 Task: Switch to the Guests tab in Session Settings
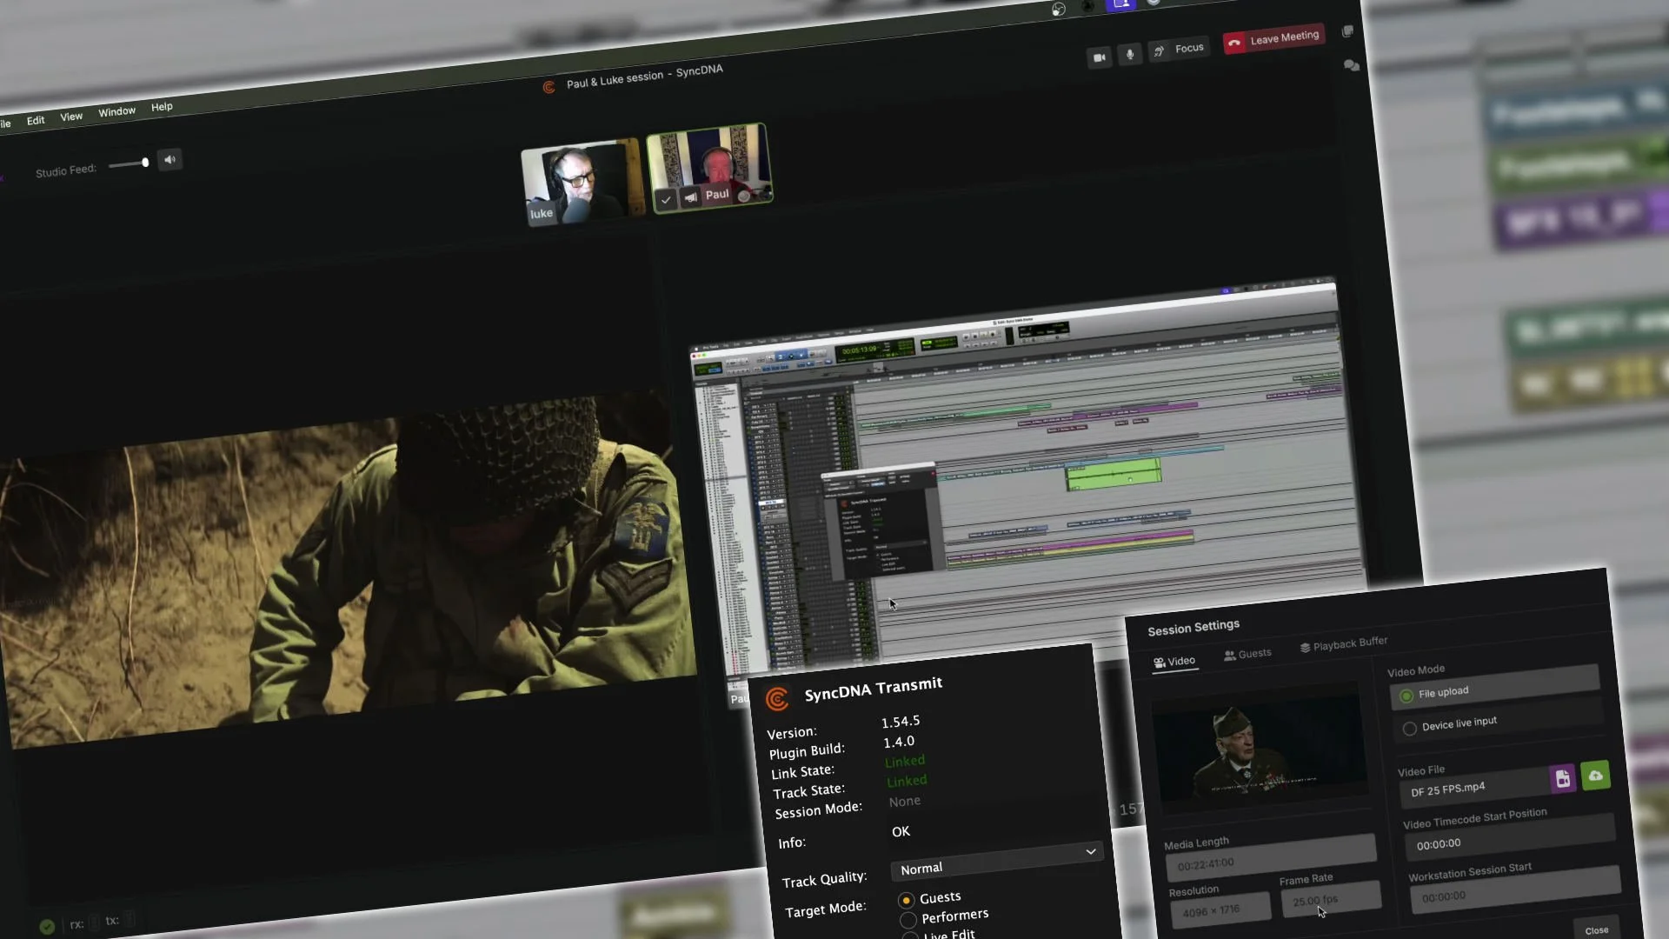1248,654
